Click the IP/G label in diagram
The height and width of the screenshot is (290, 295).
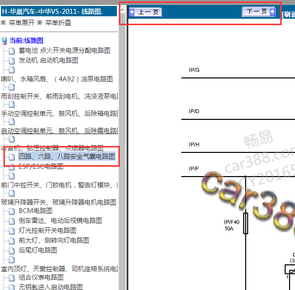coord(194,70)
